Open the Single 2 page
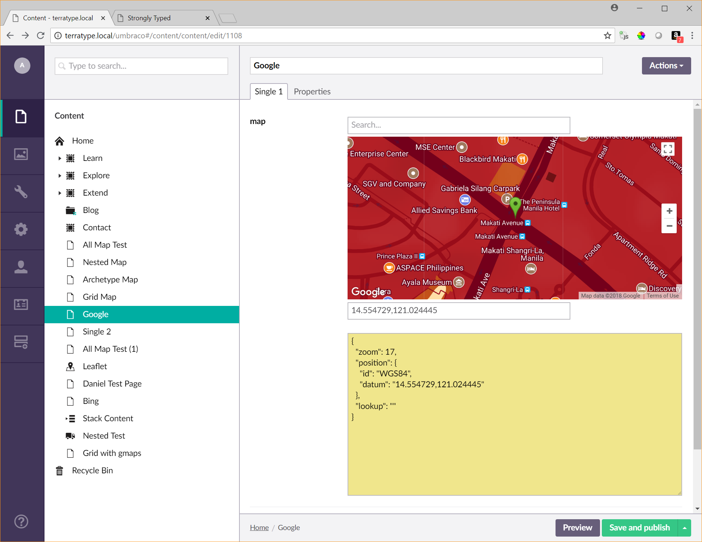702x542 pixels. click(97, 332)
